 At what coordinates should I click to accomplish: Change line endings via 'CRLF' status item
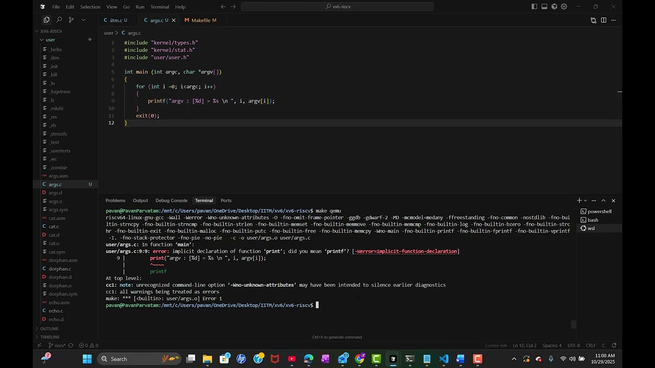(x=591, y=346)
